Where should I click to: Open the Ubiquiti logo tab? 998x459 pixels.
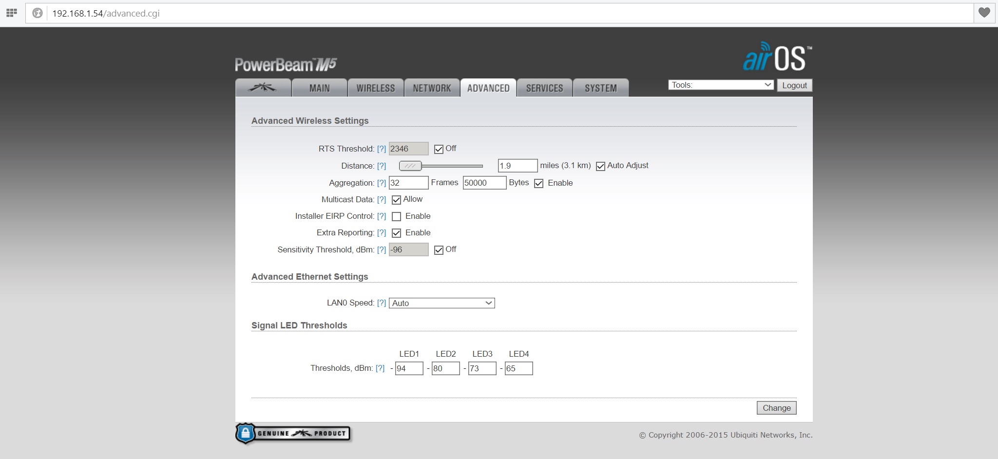click(263, 88)
